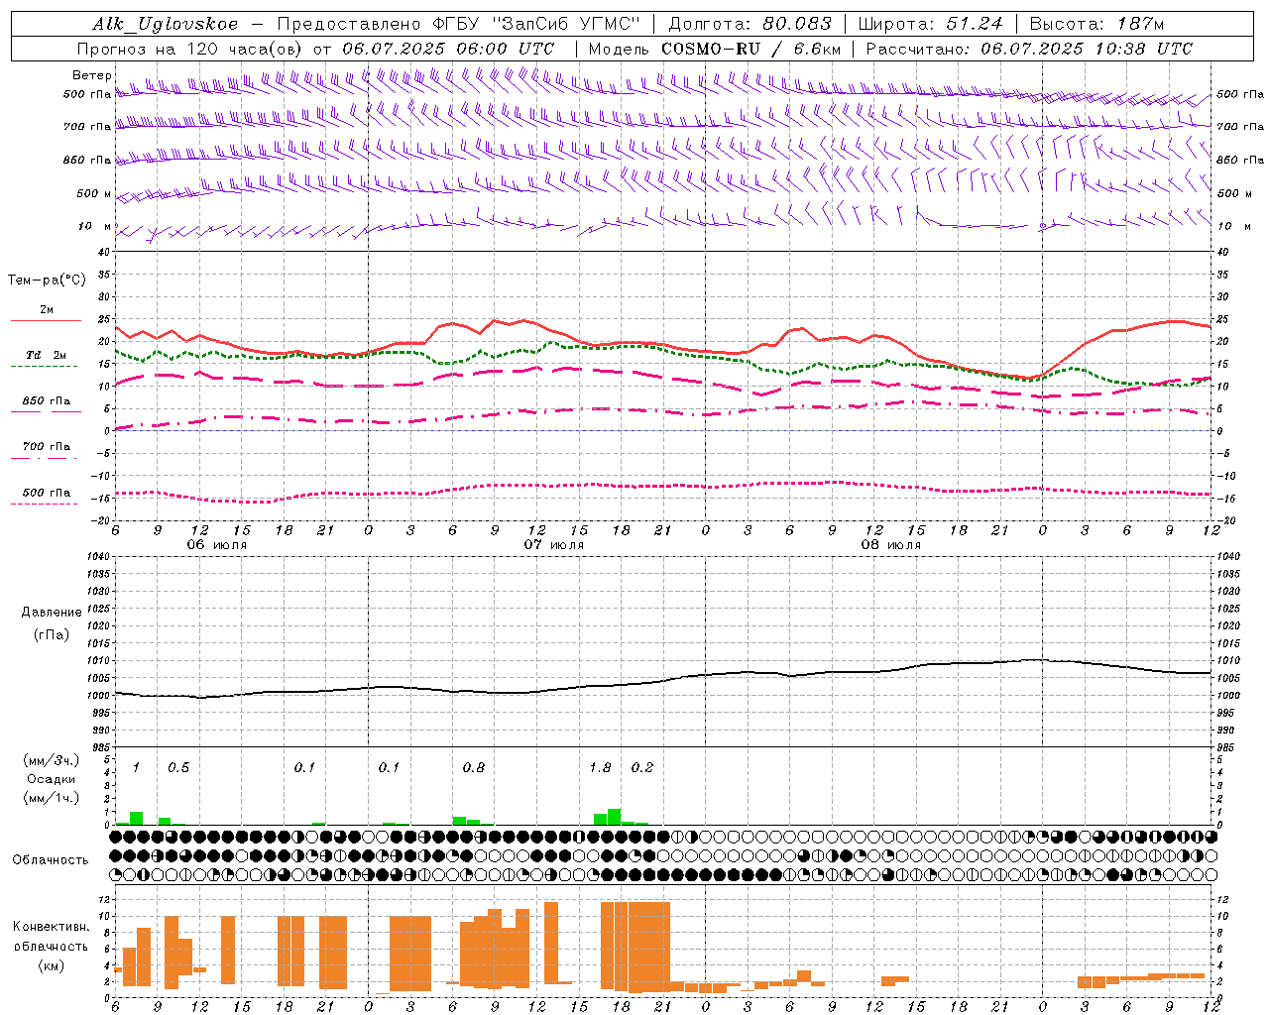The height and width of the screenshot is (1015, 1269).
Task: Click the 'Предоставлено ФГБУ ЗапСиб УГМС' provider text
Action: coord(459,24)
